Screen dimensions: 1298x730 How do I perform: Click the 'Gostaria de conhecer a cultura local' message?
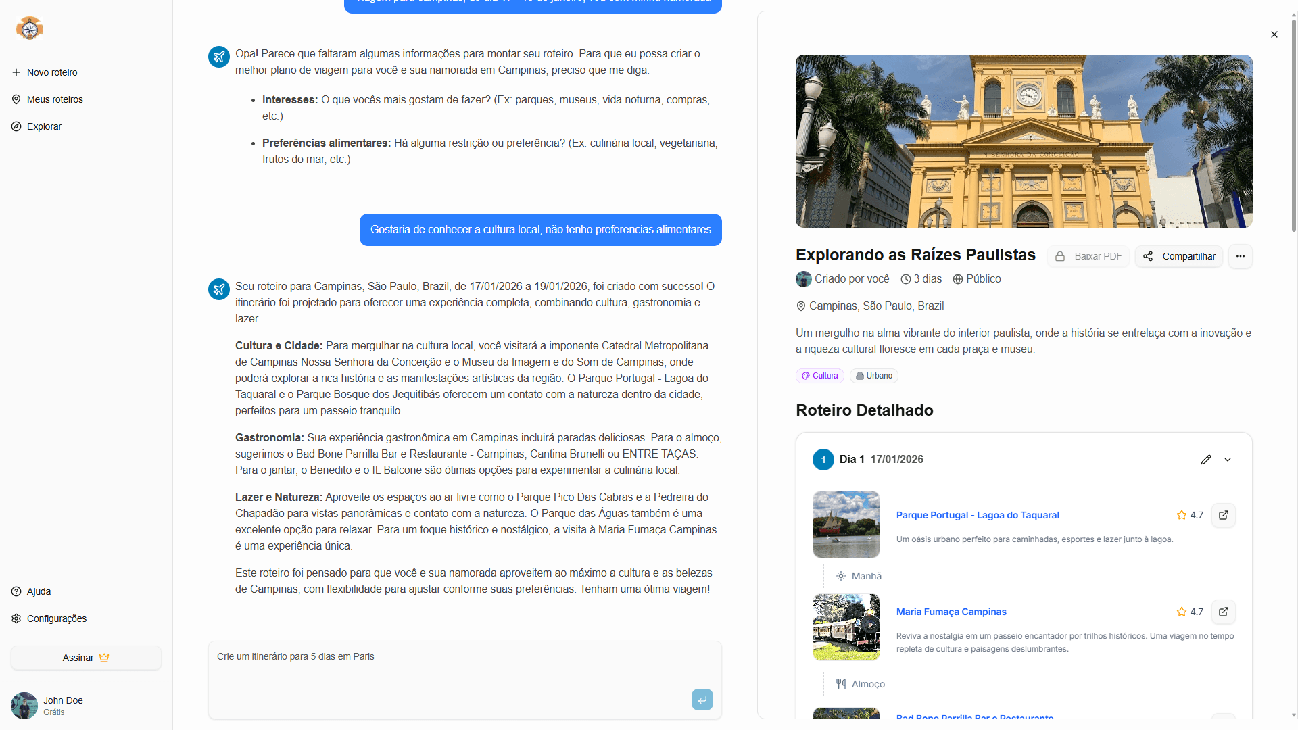coord(541,230)
